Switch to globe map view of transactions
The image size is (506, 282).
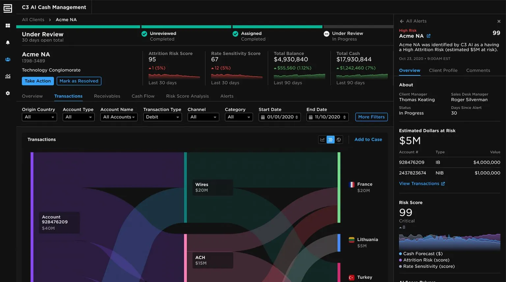(x=339, y=140)
